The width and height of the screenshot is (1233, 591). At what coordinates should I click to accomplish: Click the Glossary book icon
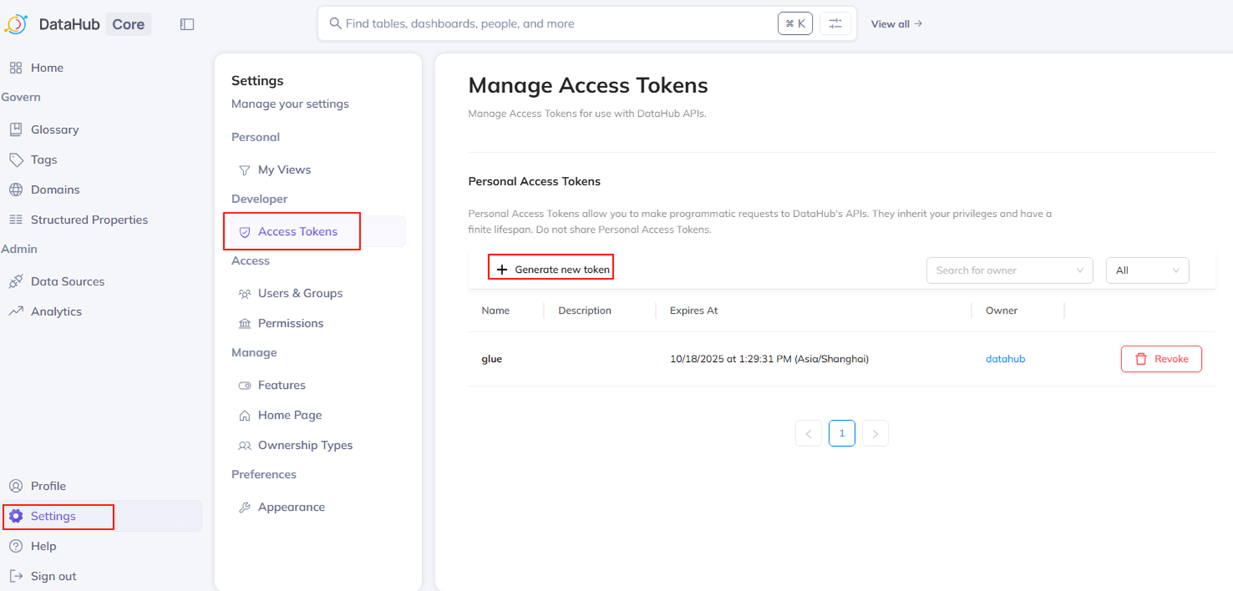click(x=16, y=129)
